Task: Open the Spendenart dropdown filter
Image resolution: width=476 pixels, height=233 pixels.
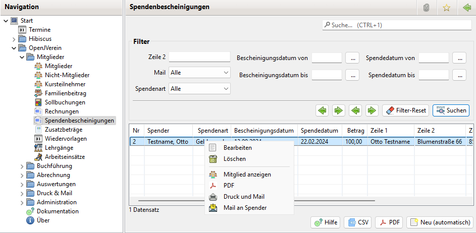Action: pyautogui.click(x=199, y=89)
